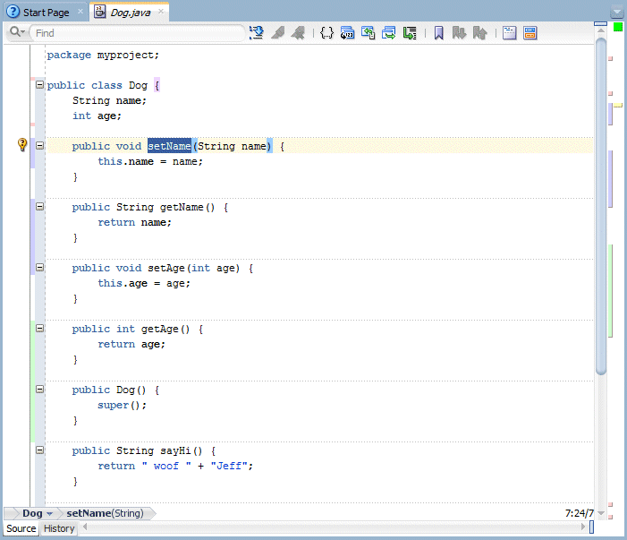The height and width of the screenshot is (540, 627).
Task: Click the top pink overview margin marker
Action: tap(611, 58)
